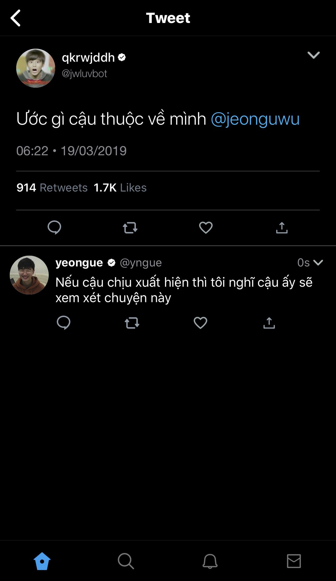Open the Home tab in bottom bar
Viewport: 336px width, 581px height.
coord(42,561)
